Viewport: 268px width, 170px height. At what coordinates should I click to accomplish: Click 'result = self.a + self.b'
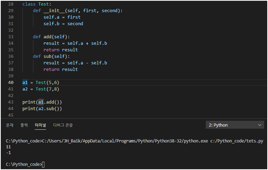click(75, 43)
